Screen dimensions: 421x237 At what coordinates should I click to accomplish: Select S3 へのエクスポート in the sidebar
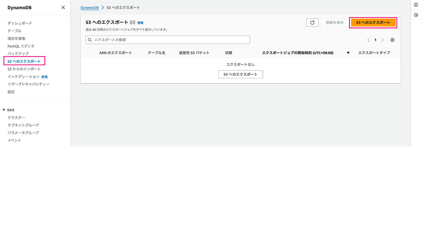[24, 61]
